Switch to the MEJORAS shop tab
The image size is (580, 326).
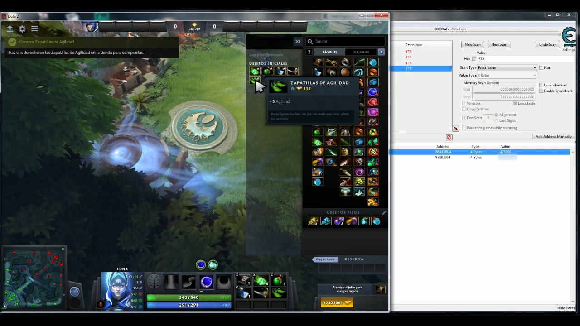click(x=361, y=52)
